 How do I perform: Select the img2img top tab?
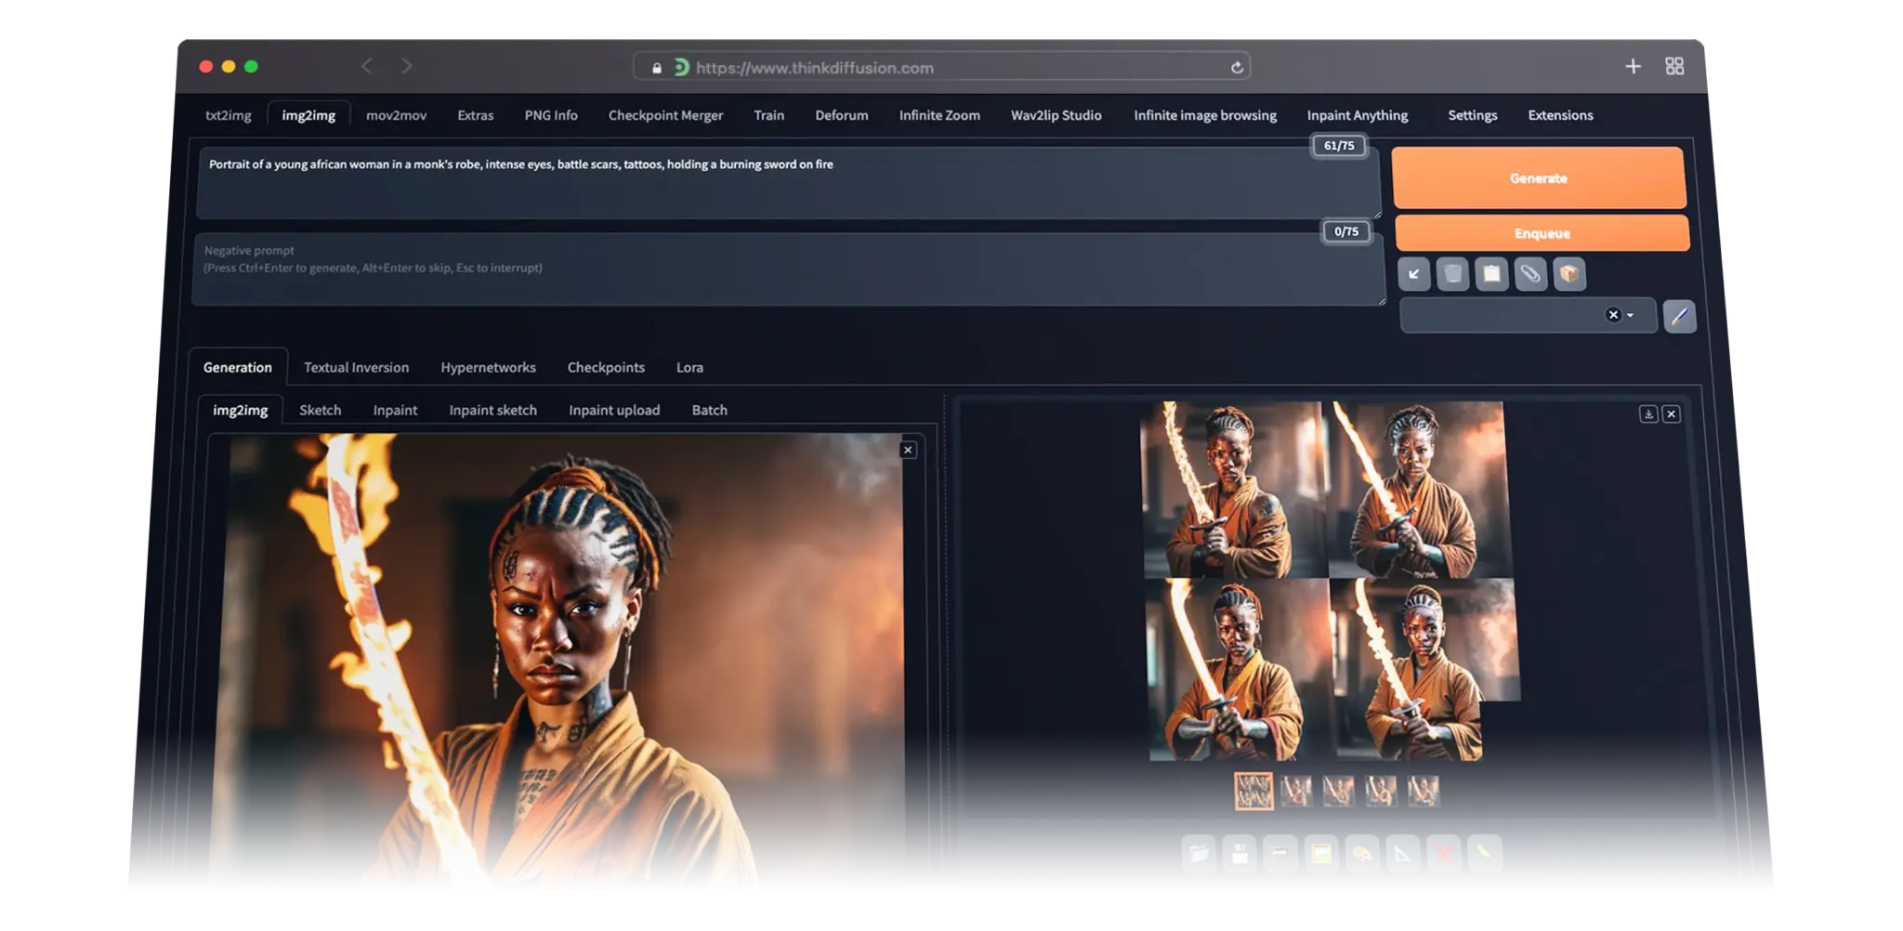(x=308, y=115)
